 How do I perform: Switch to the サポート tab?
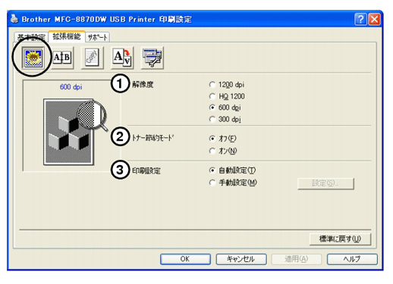[97, 37]
